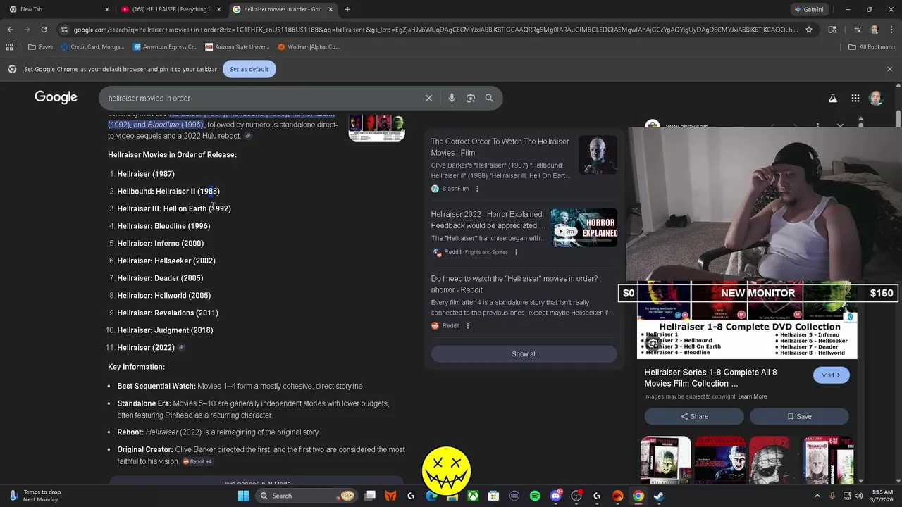Save the Hellraiser collection image

[x=799, y=416]
